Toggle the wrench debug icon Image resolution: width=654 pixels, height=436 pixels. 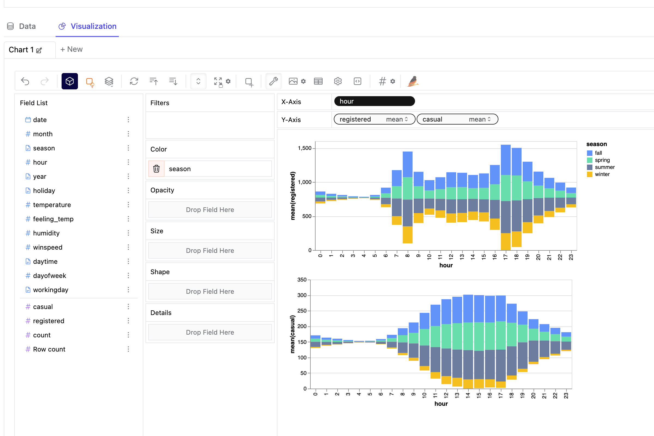click(x=273, y=81)
